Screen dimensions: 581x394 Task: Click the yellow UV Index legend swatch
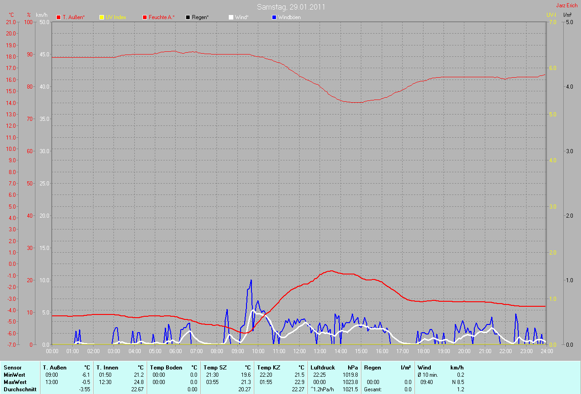click(x=102, y=17)
